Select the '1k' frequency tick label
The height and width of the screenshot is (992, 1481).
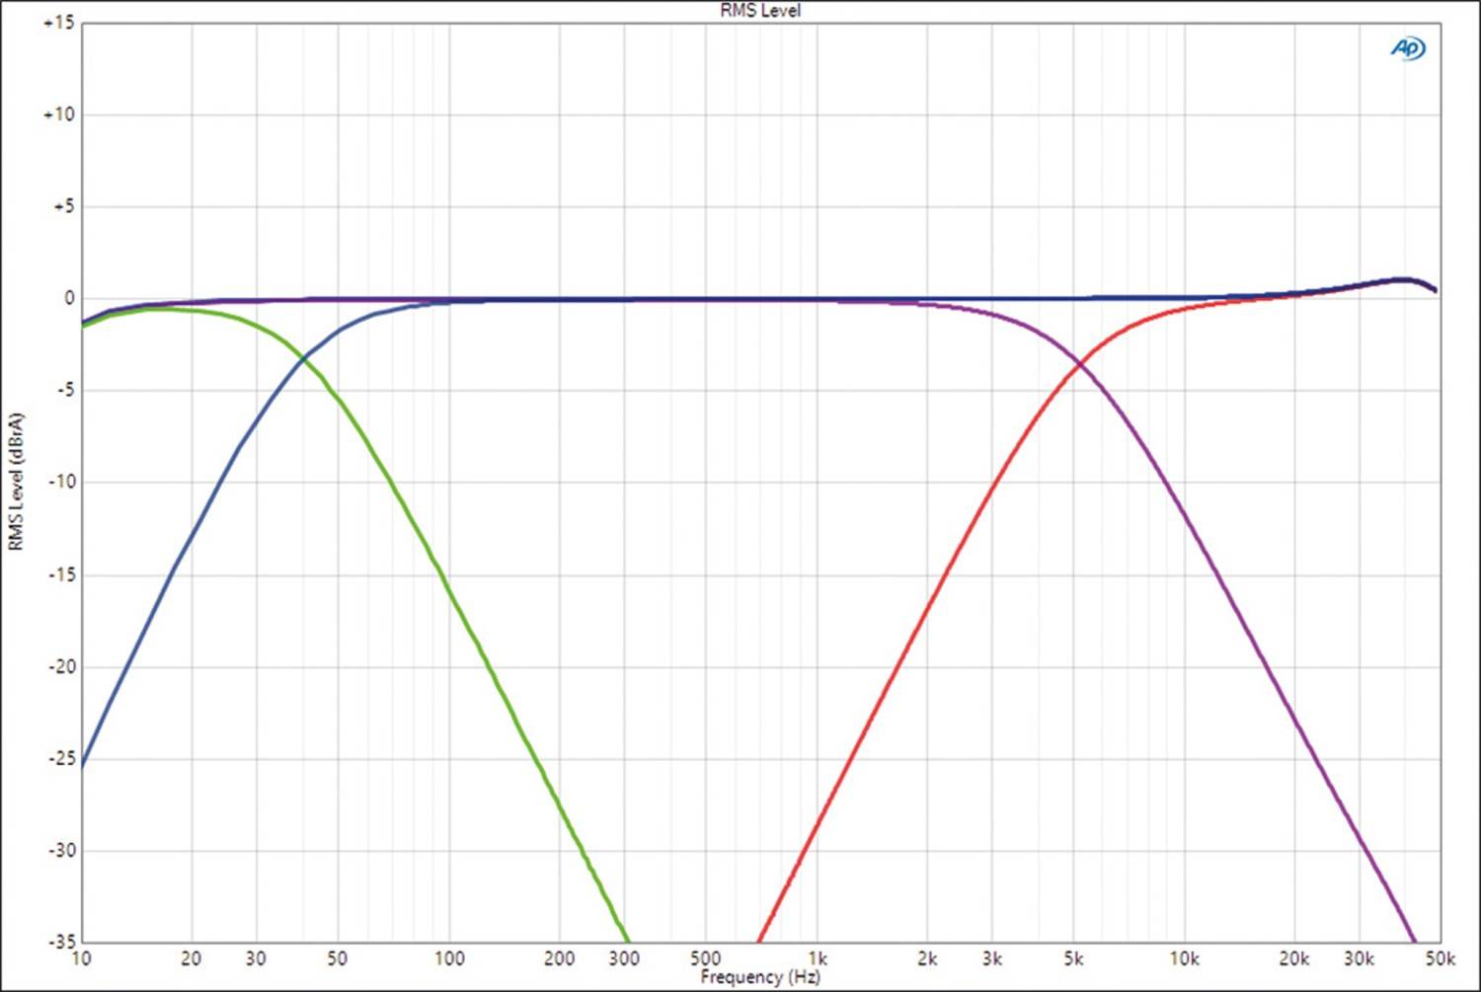click(818, 958)
